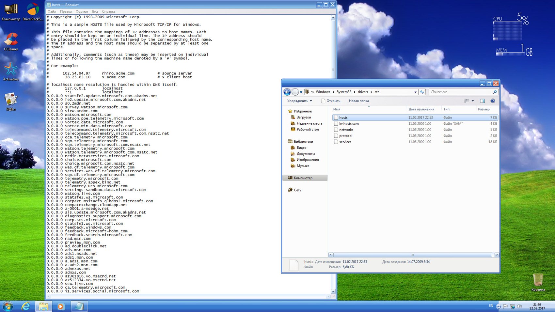The image size is (555, 312).
Task: Open volume speaker tray icon
Action: click(519, 306)
